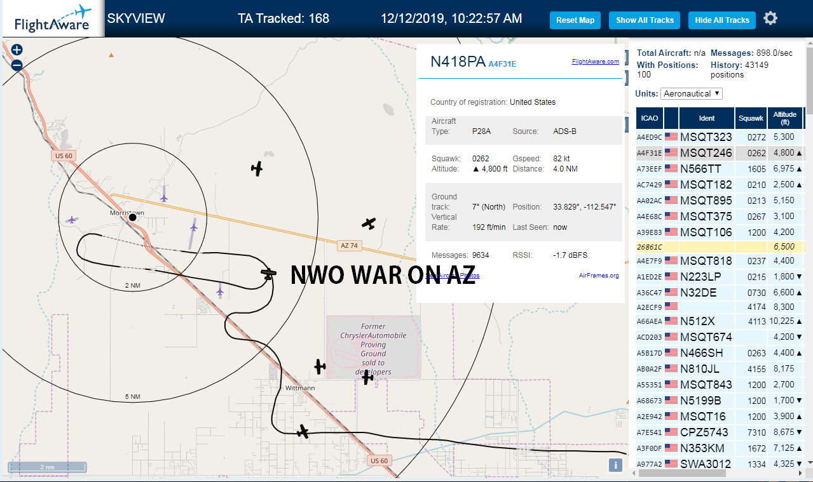Click the descent arrow beside altitude 1,800
Viewport: 813px width, 482px height.
[799, 277]
